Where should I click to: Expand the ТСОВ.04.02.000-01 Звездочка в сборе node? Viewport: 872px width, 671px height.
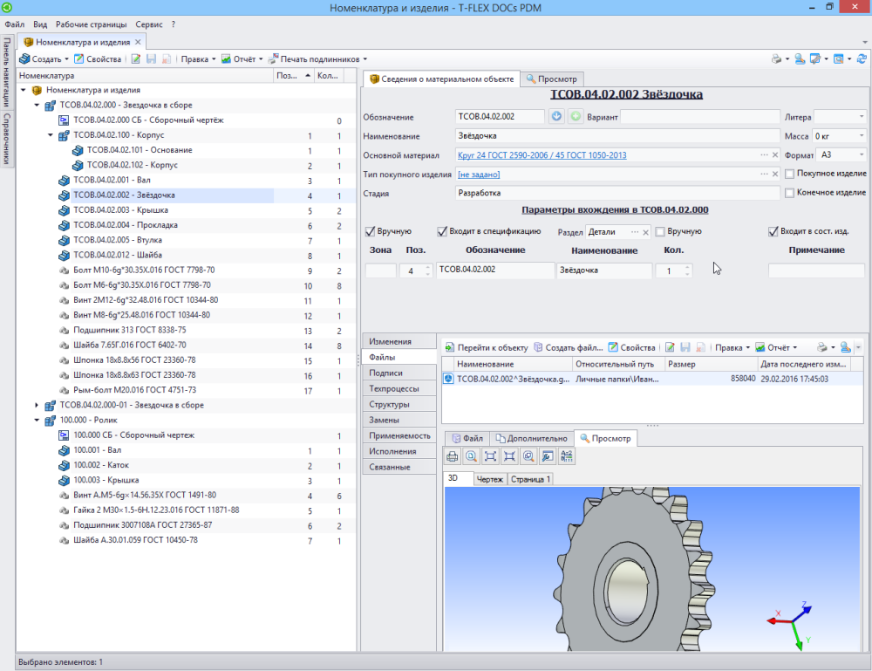point(37,405)
